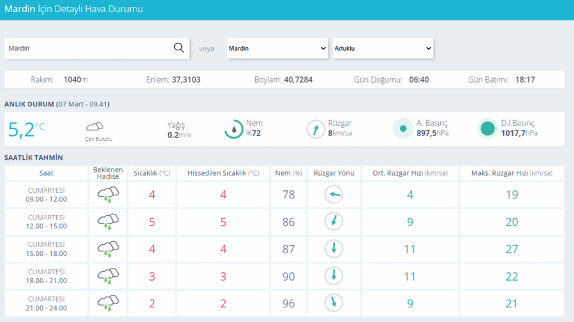
Task: Click the wind direction icon for 12.00 - 15.00
Action: point(334,221)
